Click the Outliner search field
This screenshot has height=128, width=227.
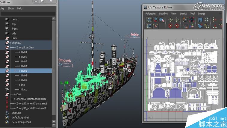pyautogui.click(x=28, y=13)
